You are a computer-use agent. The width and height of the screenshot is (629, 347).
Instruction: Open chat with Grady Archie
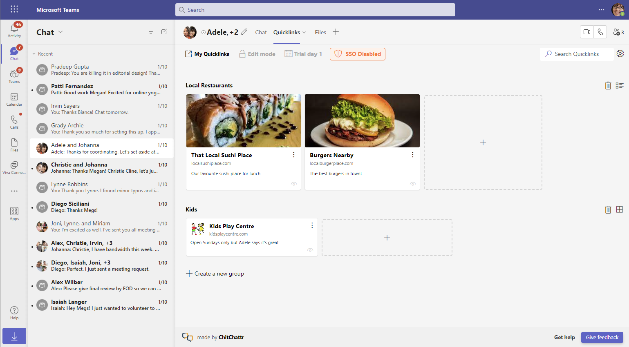pyautogui.click(x=102, y=129)
